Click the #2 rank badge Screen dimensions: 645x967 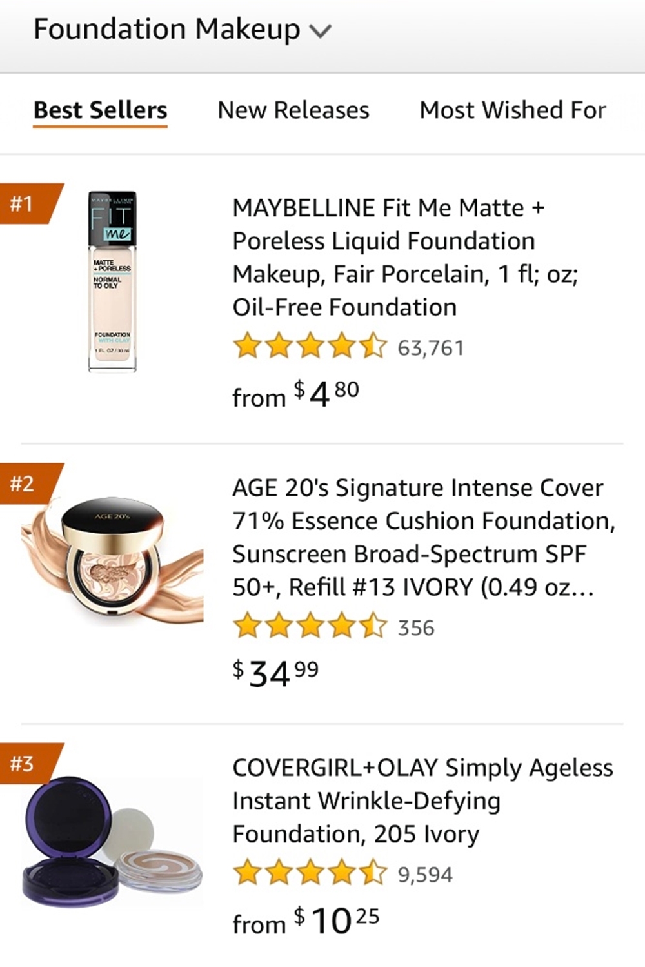coord(25,483)
